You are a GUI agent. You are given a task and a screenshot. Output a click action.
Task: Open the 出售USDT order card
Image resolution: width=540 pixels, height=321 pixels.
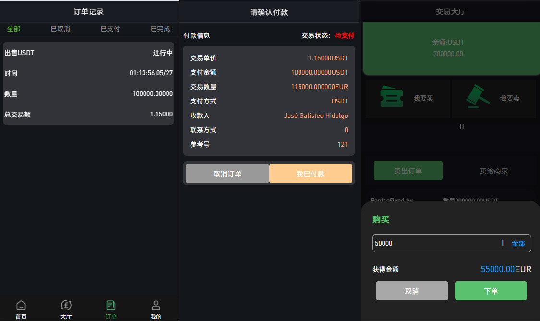tap(88, 83)
